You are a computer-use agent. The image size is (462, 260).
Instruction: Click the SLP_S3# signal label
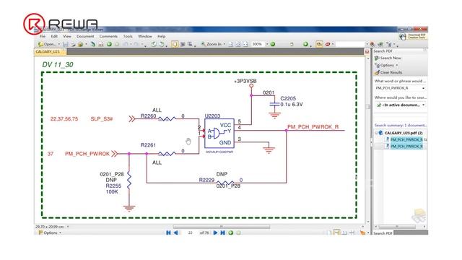[102, 118]
